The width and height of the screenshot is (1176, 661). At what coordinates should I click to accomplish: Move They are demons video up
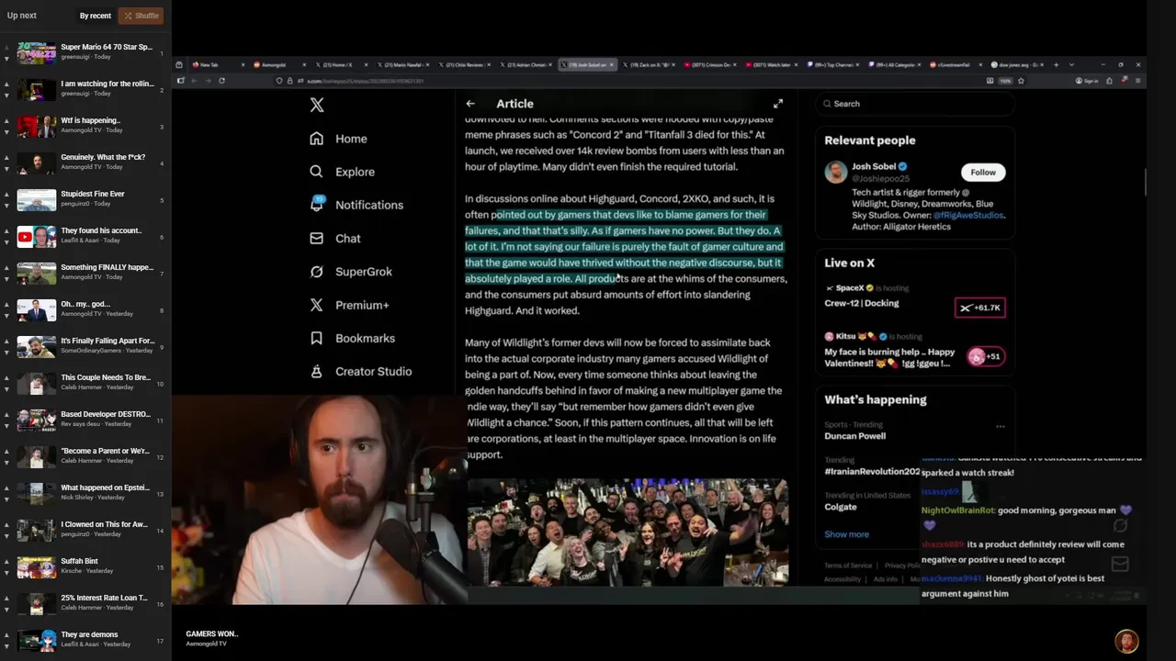click(x=6, y=635)
